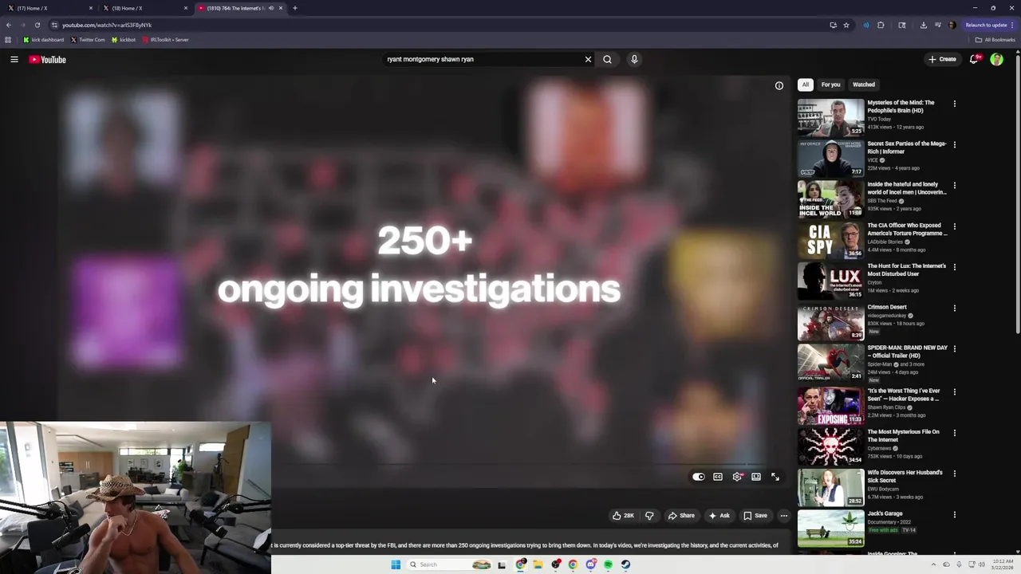The height and width of the screenshot is (574, 1021).
Task: Mute the YouTube tab audio icon
Action: tap(271, 8)
